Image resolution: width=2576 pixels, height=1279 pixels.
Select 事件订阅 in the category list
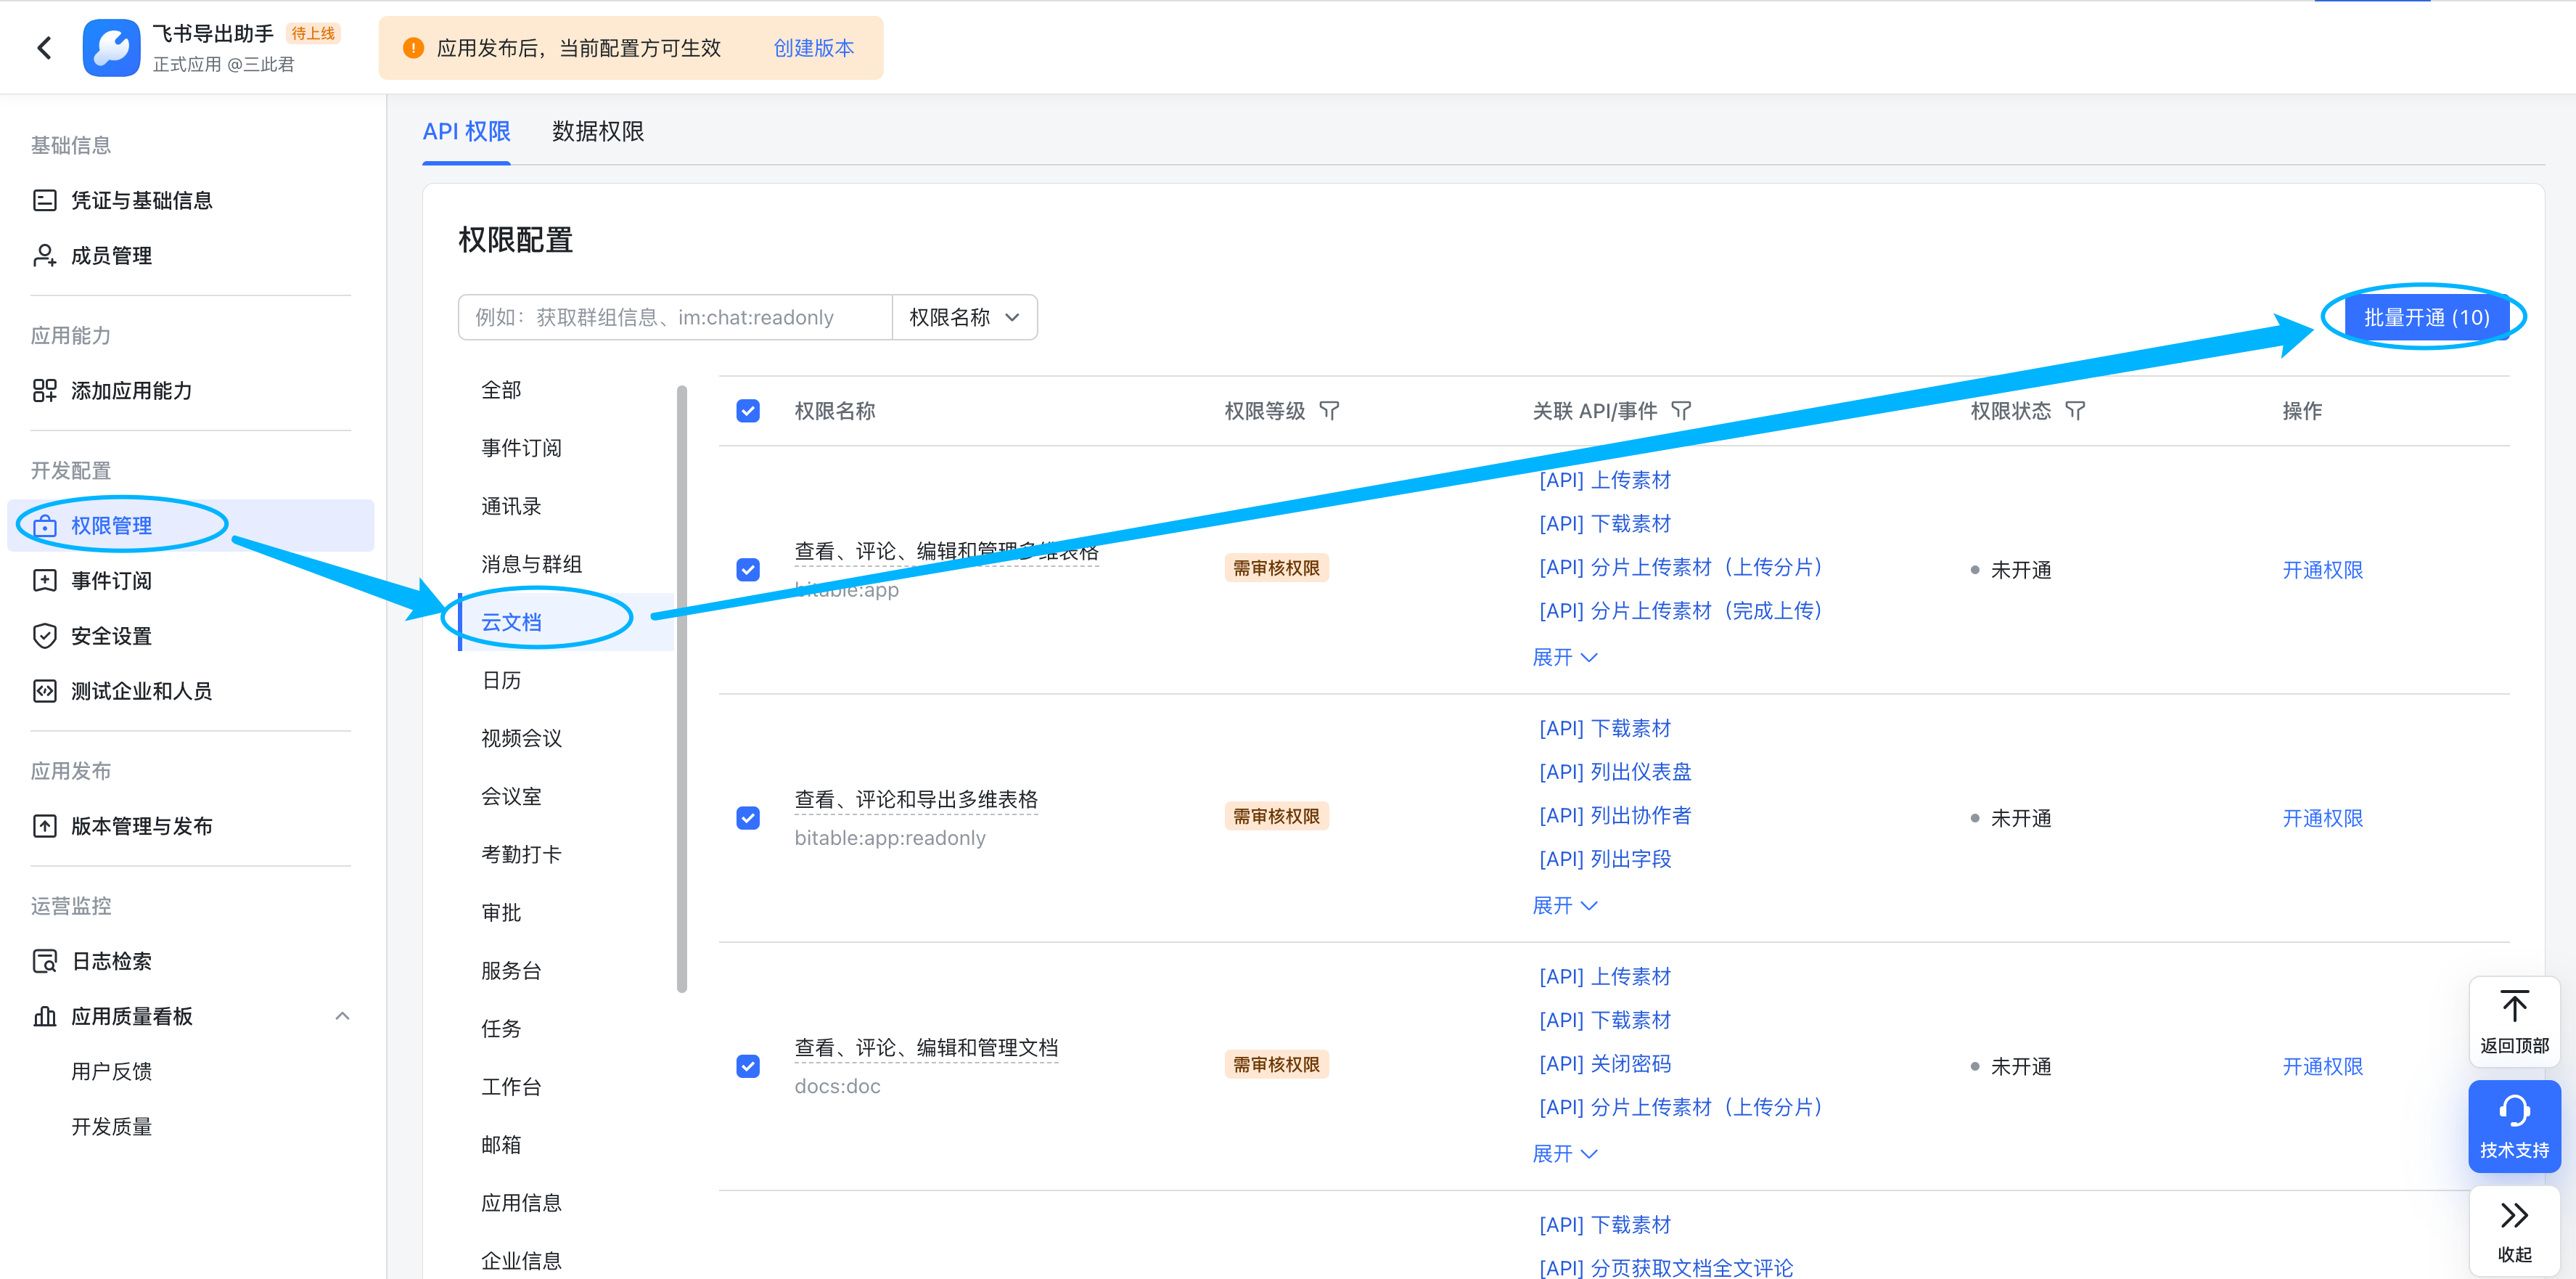point(521,448)
